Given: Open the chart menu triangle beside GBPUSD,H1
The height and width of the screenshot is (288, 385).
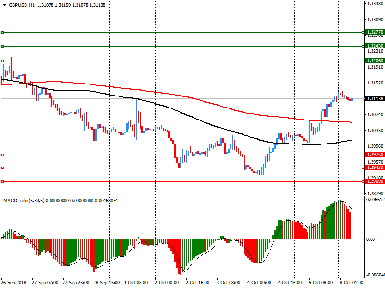Looking at the screenshot, I should coord(4,5).
